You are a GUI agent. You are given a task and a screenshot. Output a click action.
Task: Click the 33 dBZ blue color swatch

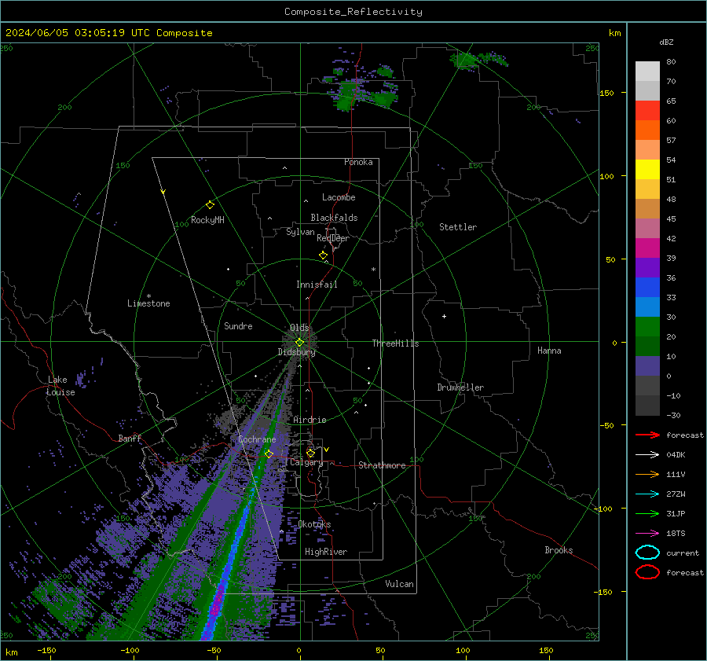(647, 287)
